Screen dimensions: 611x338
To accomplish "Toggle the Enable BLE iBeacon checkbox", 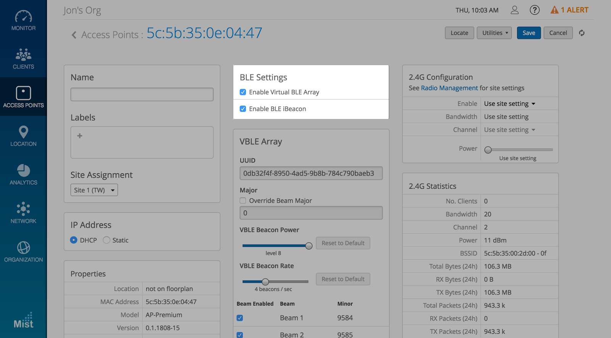I will click(x=243, y=109).
